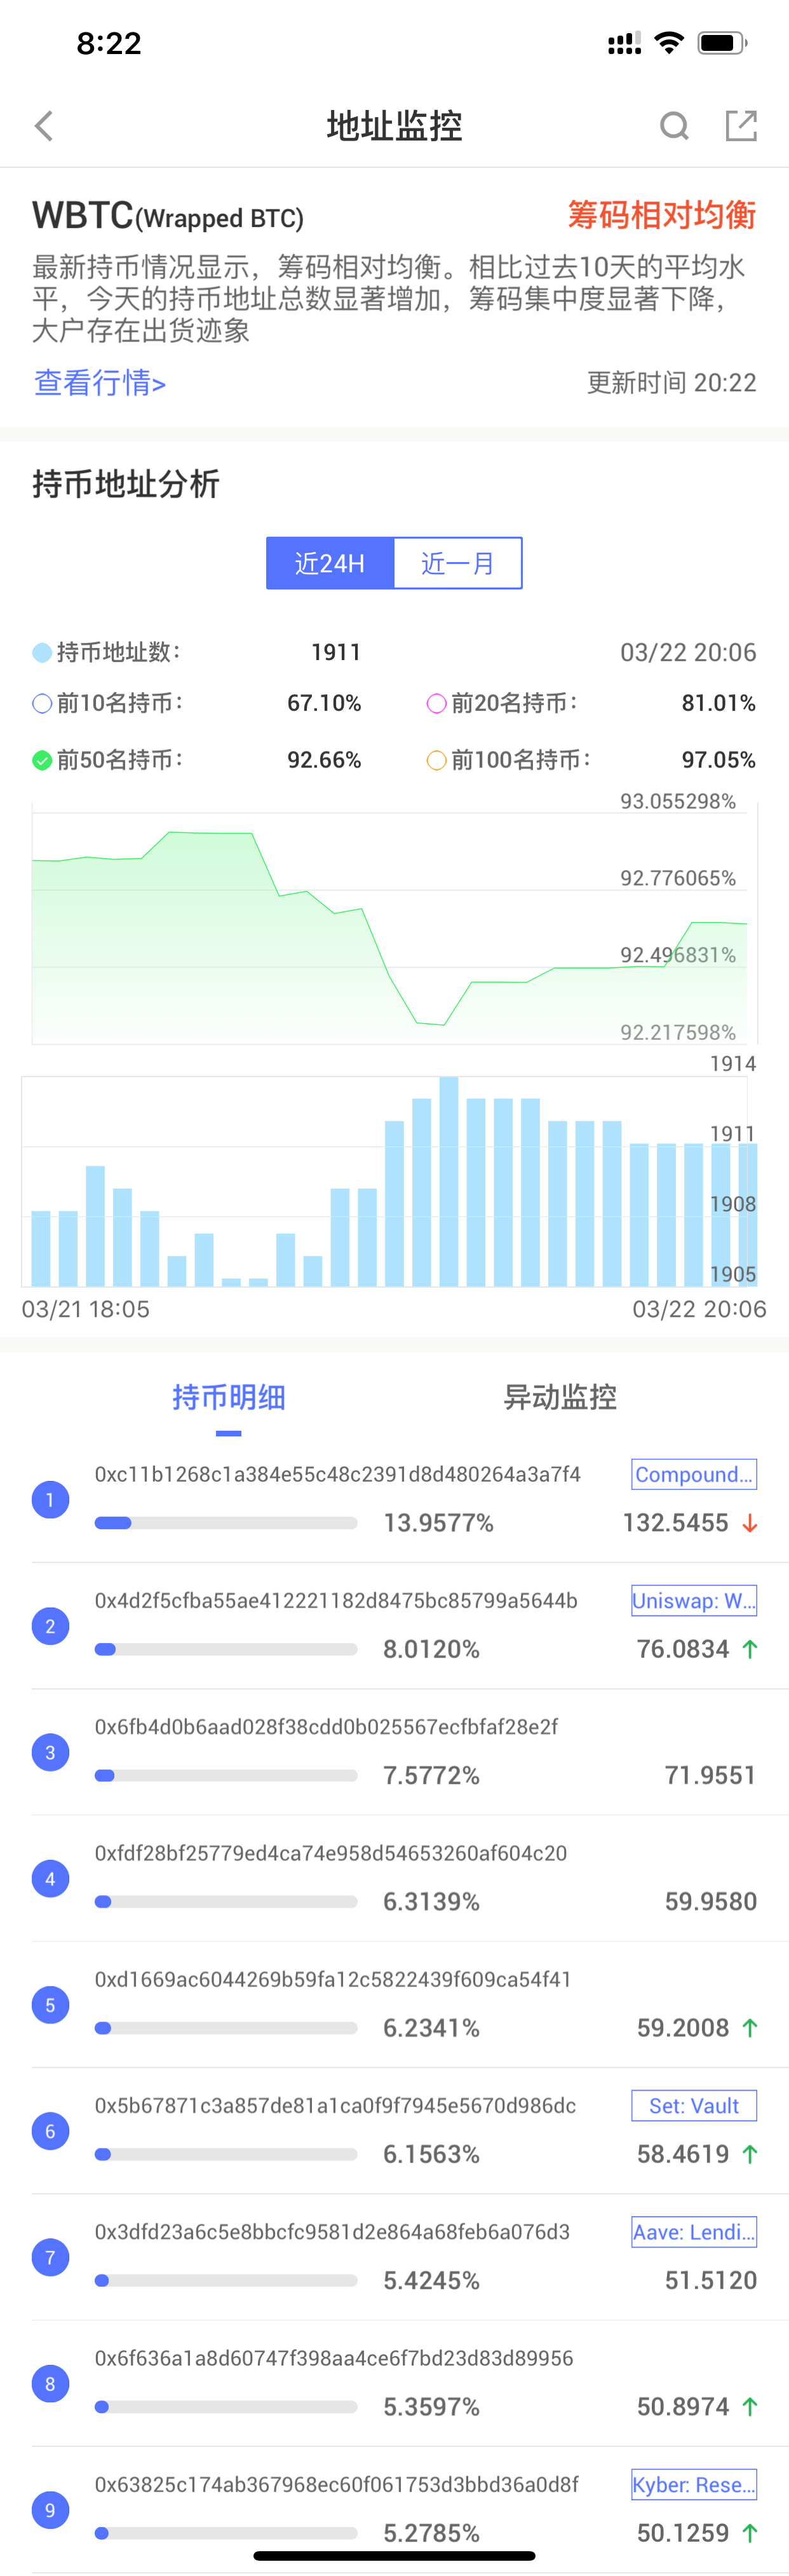789x2576 pixels.
Task: Open the 持币明细 tab
Action: [x=229, y=1397]
